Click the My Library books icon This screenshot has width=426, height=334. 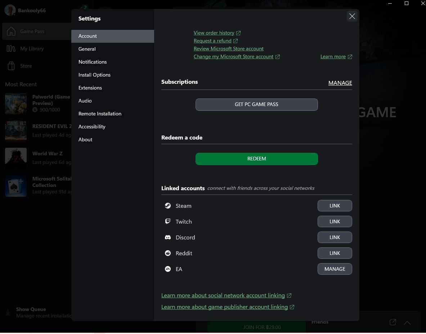(11, 49)
